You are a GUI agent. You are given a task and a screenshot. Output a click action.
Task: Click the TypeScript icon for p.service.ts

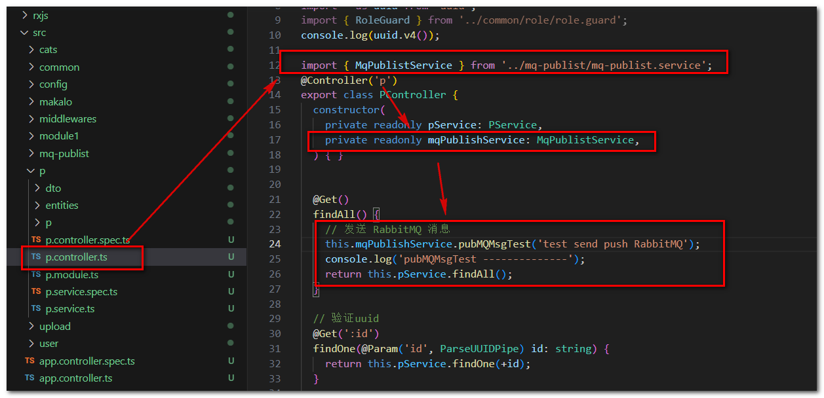click(x=35, y=308)
